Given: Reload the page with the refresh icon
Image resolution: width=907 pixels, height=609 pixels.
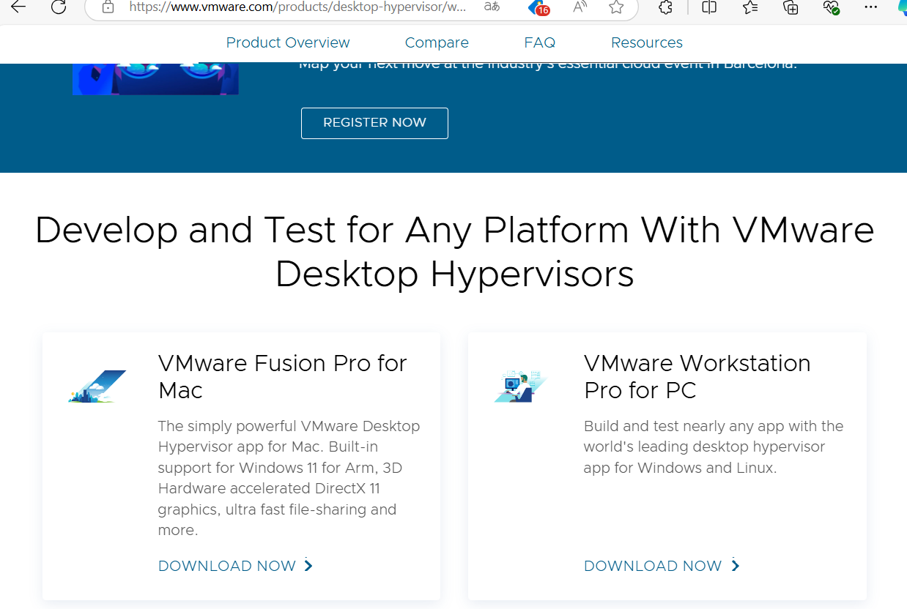Looking at the screenshot, I should pos(59,7).
